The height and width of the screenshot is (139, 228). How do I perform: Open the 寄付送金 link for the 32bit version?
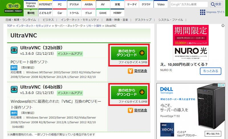coord(141,71)
